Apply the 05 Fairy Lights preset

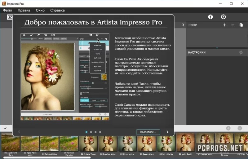tap(166, 144)
